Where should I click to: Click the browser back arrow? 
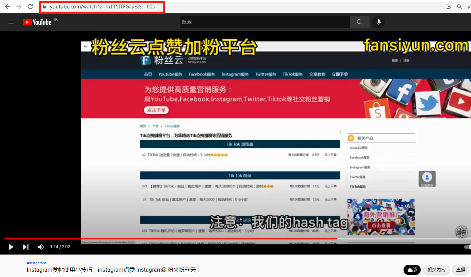tap(8, 7)
